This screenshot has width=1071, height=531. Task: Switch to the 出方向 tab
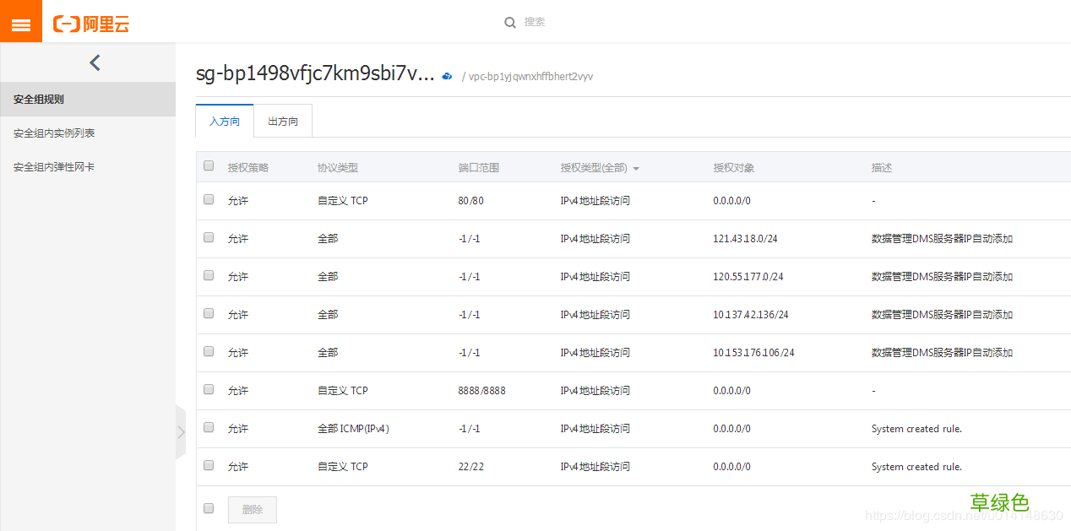pos(282,121)
